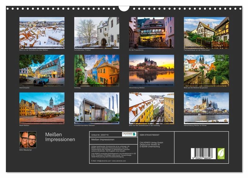Click caption 'Blick auf die Meißner Burgstuben'

(196, 88)
